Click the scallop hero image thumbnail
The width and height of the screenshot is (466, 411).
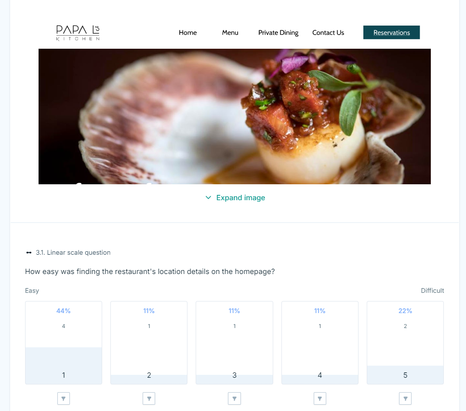(x=235, y=116)
